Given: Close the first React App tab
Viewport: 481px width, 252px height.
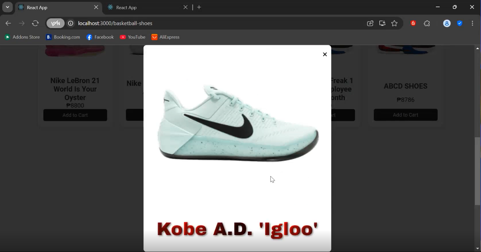Looking at the screenshot, I should (96, 7).
